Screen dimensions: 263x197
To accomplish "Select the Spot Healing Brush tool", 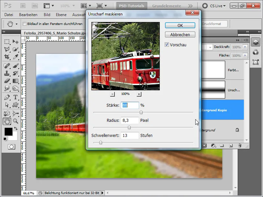I will click(x=7, y=65).
